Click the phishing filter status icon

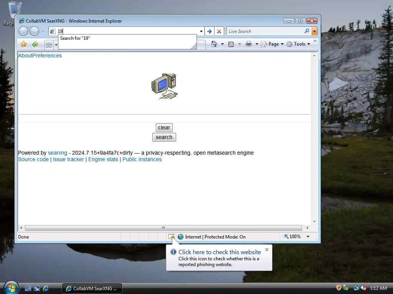pyautogui.click(x=172, y=237)
